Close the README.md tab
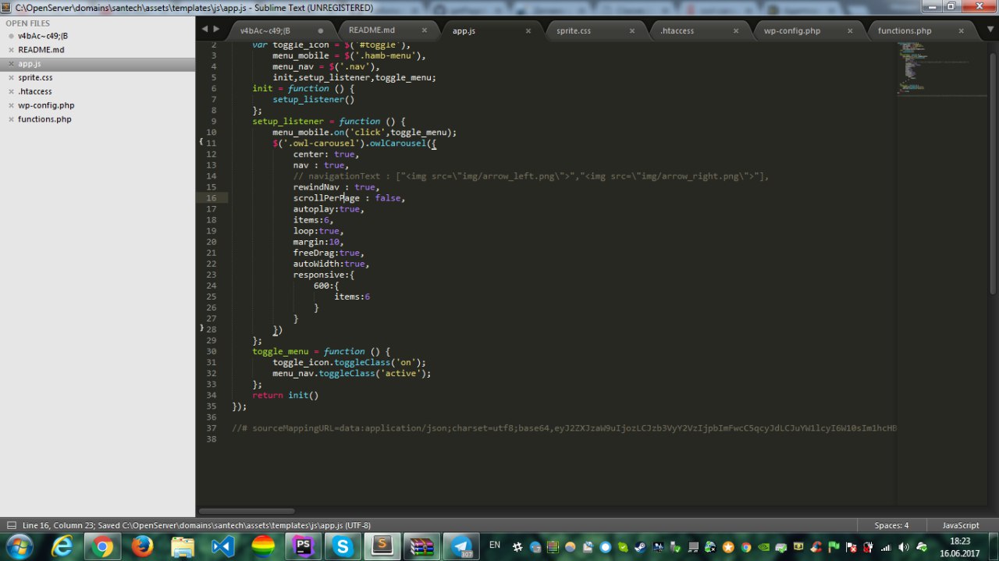999x561 pixels. tap(425, 30)
